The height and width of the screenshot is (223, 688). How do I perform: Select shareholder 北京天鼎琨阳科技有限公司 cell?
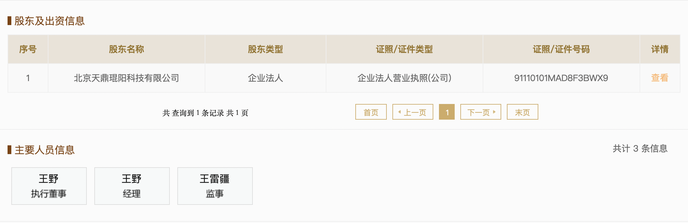[126, 78]
